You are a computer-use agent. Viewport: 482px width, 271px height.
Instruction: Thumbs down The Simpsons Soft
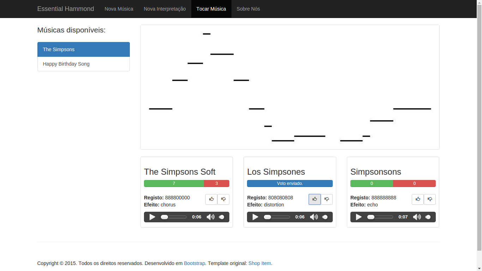coord(223,199)
